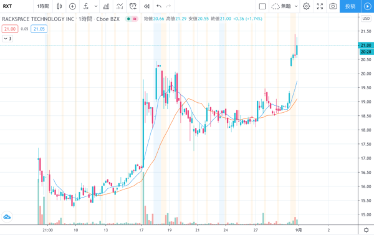Click the 20:28 countdown label on axis
Viewport: 374px width, 235px height.
(366, 52)
